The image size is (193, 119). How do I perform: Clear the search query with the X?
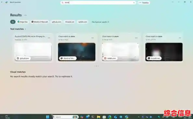(x=134, y=3)
